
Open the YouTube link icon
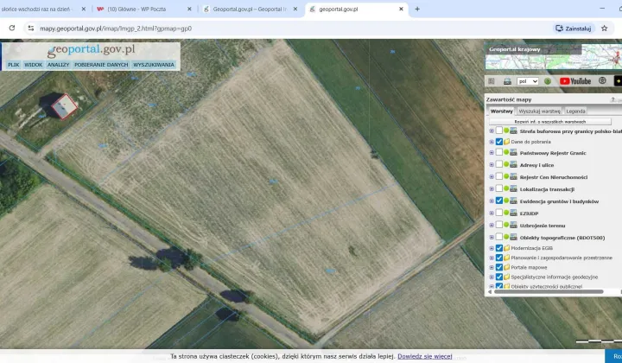coord(575,81)
